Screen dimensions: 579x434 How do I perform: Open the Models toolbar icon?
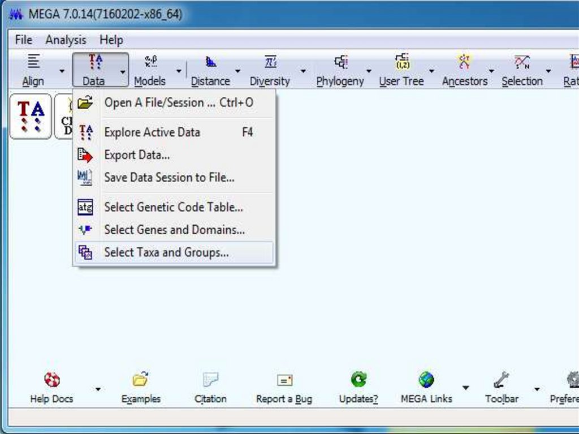click(x=150, y=61)
